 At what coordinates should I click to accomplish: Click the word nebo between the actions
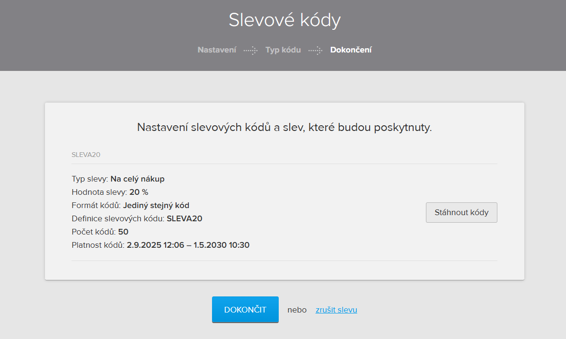click(297, 310)
